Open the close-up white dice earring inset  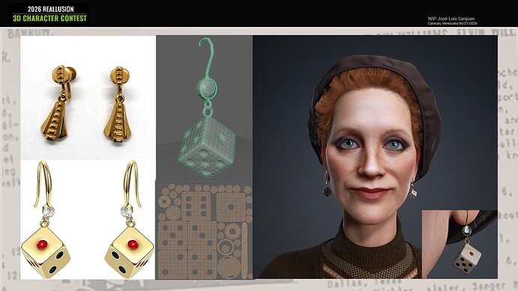click(459, 244)
